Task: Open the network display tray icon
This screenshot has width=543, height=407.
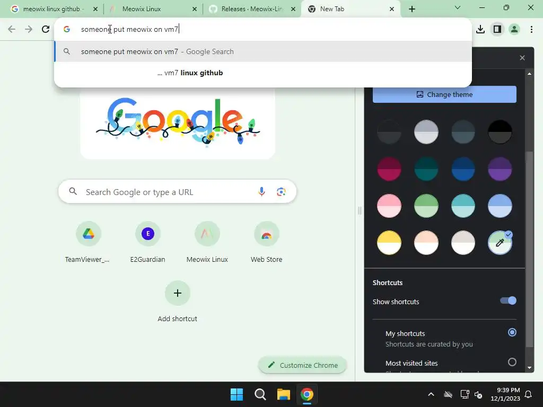Action: [465, 394]
